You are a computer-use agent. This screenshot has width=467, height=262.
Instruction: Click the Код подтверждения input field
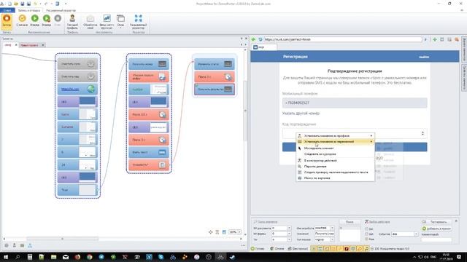[355, 133]
